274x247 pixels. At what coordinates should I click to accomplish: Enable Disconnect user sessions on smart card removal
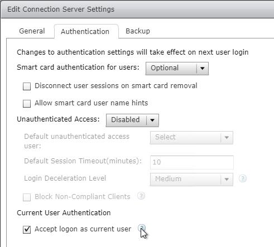27,86
